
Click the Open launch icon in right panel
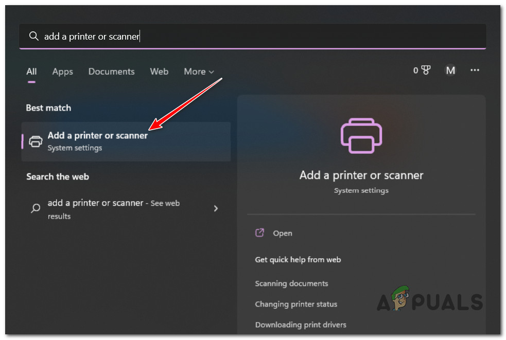pos(260,232)
